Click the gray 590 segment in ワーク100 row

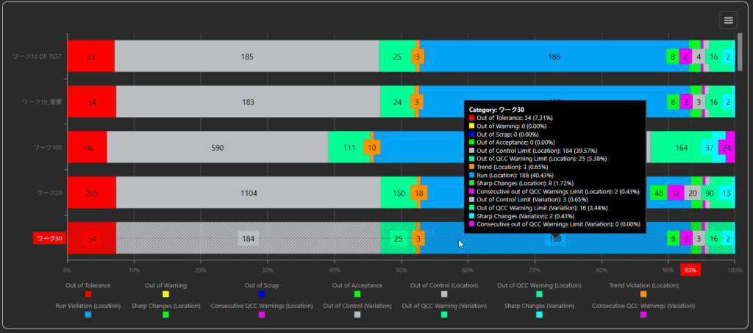(x=217, y=148)
